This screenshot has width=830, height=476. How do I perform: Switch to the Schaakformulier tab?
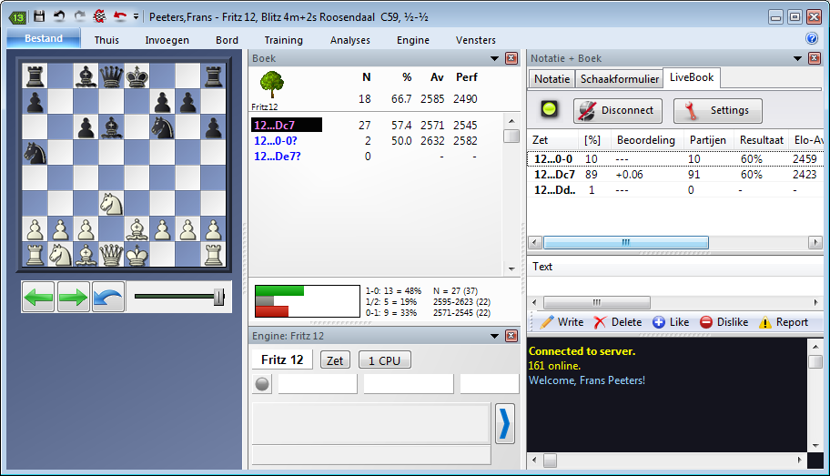[620, 79]
